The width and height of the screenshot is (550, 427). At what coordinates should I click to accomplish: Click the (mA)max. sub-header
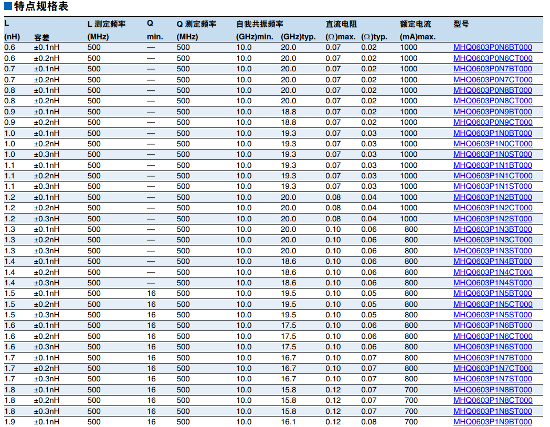[x=418, y=37]
